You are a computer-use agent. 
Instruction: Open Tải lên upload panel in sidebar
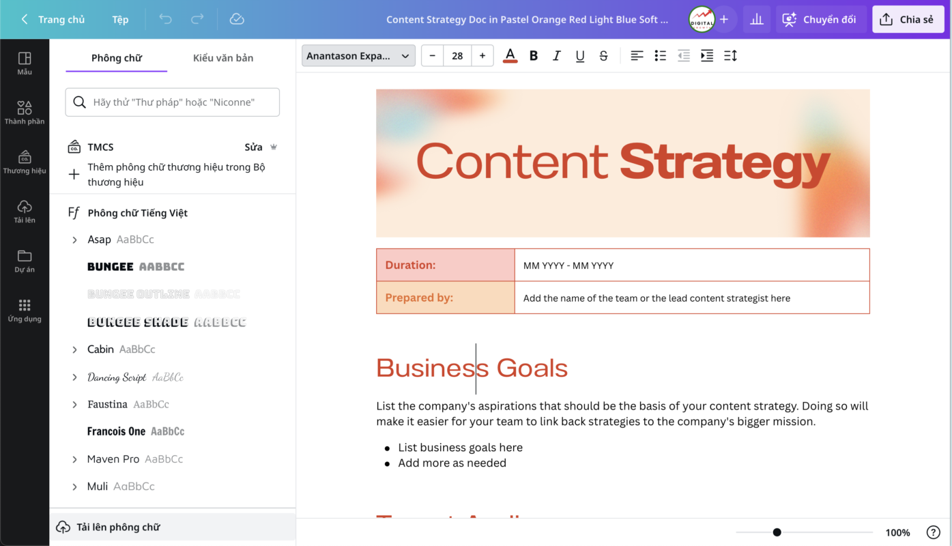coord(25,211)
